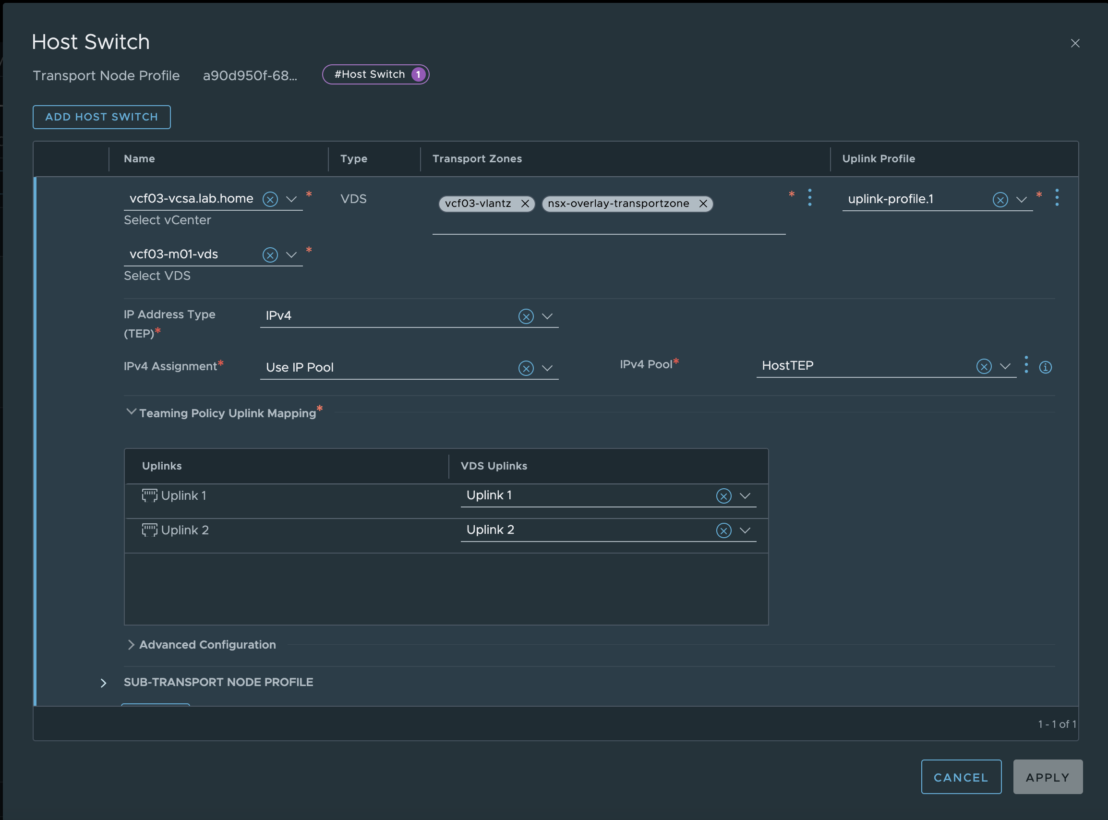The width and height of the screenshot is (1108, 820).
Task: Open the Uplink Profile dropdown arrow
Action: click(x=1021, y=200)
